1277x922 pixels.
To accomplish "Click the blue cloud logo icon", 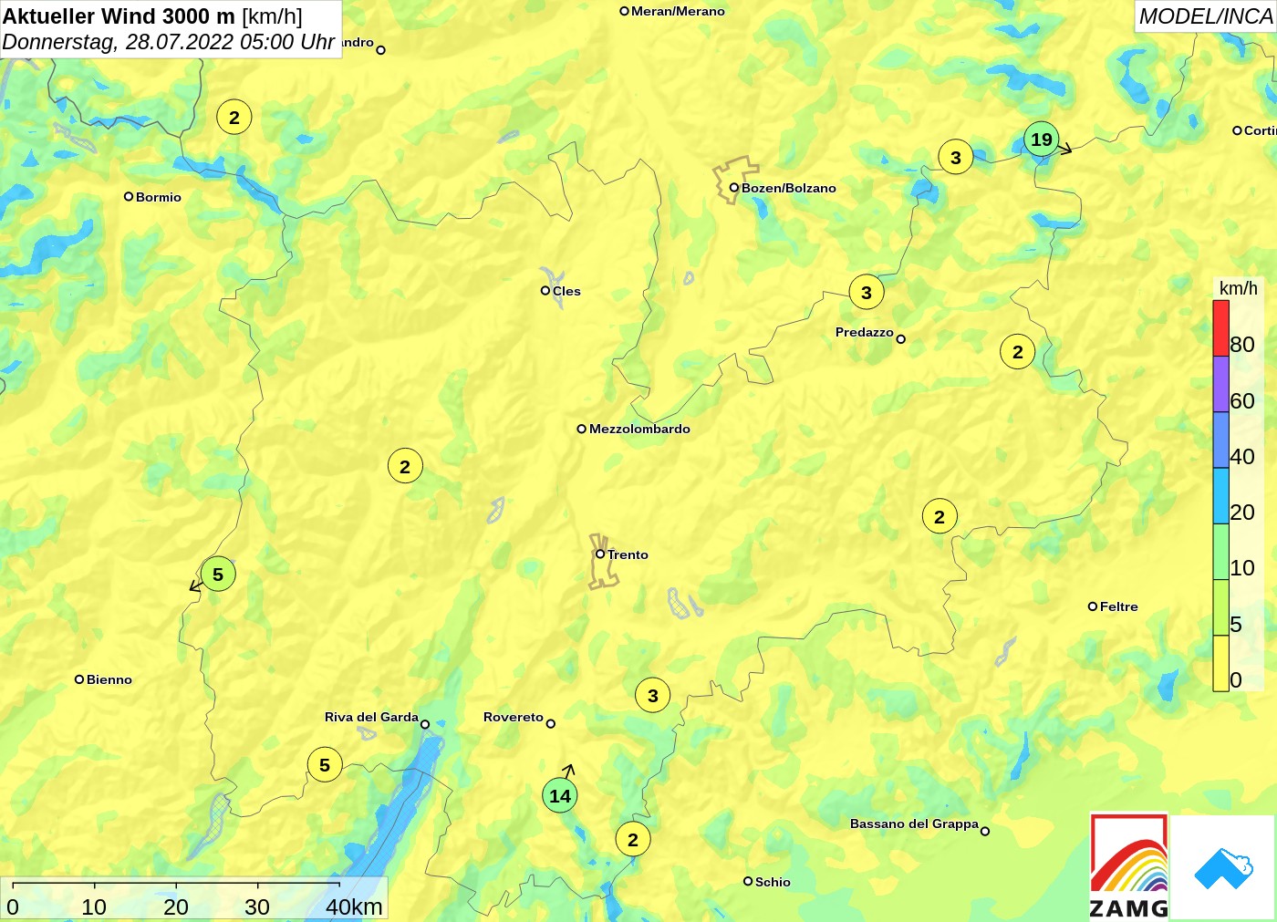I will [x=1223, y=868].
